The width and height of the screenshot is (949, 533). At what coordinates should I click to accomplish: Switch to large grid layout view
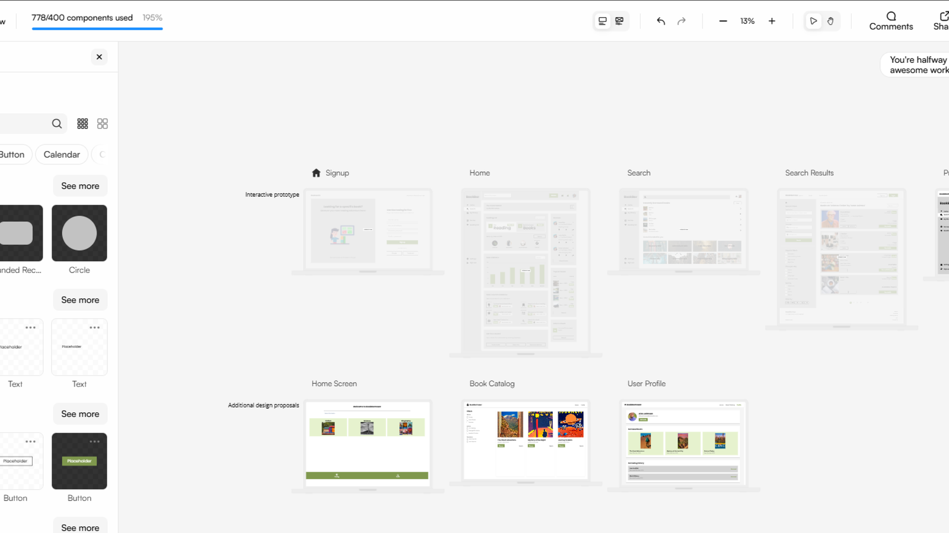pyautogui.click(x=103, y=124)
